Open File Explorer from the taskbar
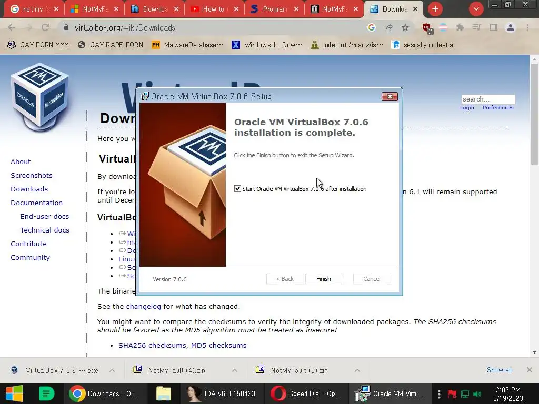Image resolution: width=539 pixels, height=404 pixels. click(x=163, y=393)
